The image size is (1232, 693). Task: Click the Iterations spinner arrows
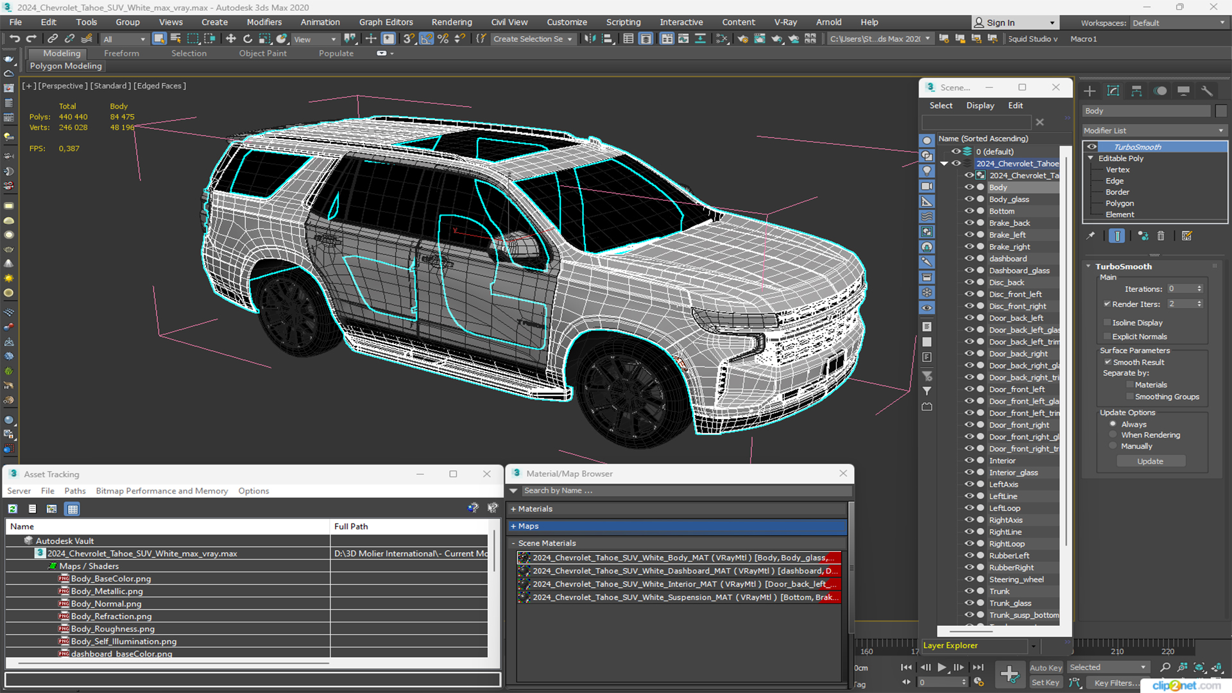[x=1199, y=289]
